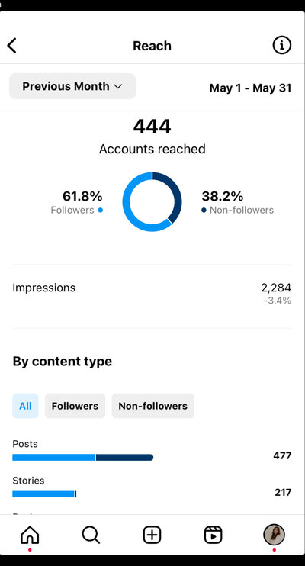Click the Stories reach bar
305x566 pixels.
44,494
